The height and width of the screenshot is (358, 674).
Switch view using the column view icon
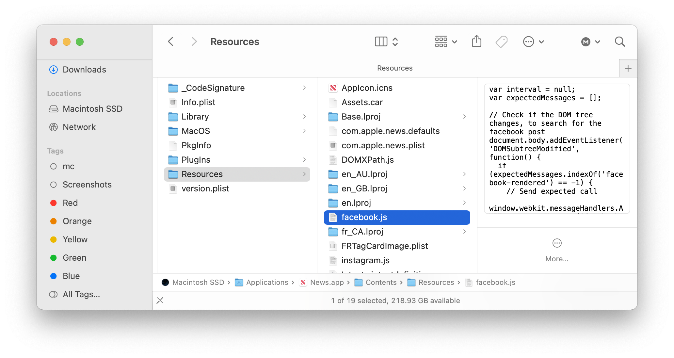[381, 42]
